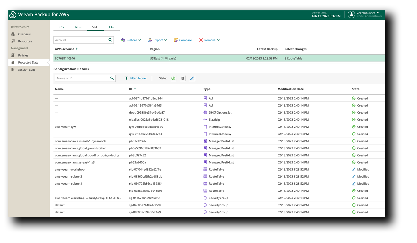This screenshot has height=243, width=417.
Task: Click the pl-63a5400a ID cell
Action: pos(138,162)
